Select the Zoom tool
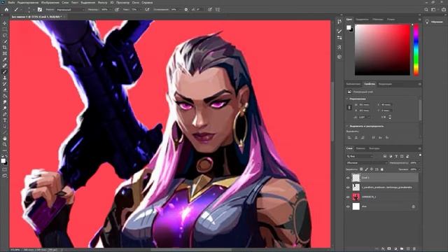 [x=5, y=144]
